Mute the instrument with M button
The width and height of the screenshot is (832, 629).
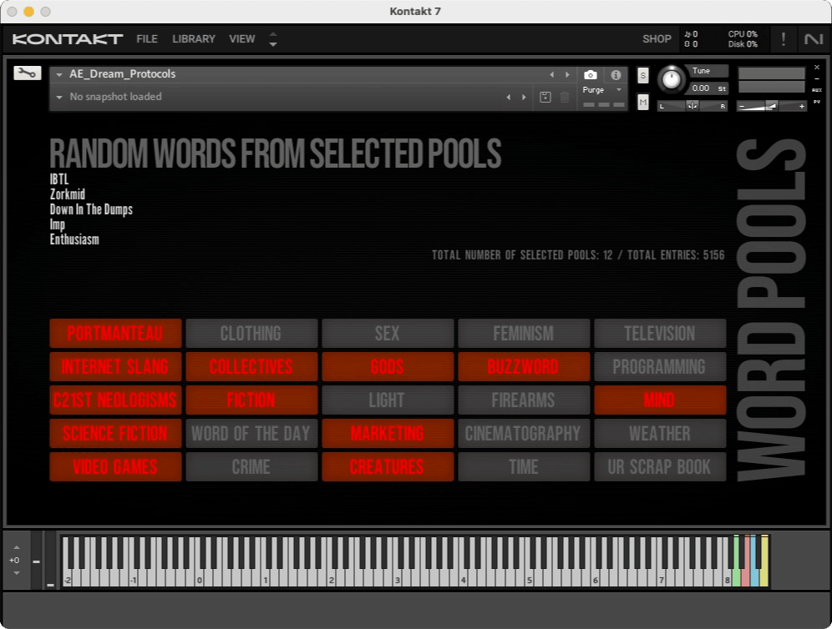(642, 102)
